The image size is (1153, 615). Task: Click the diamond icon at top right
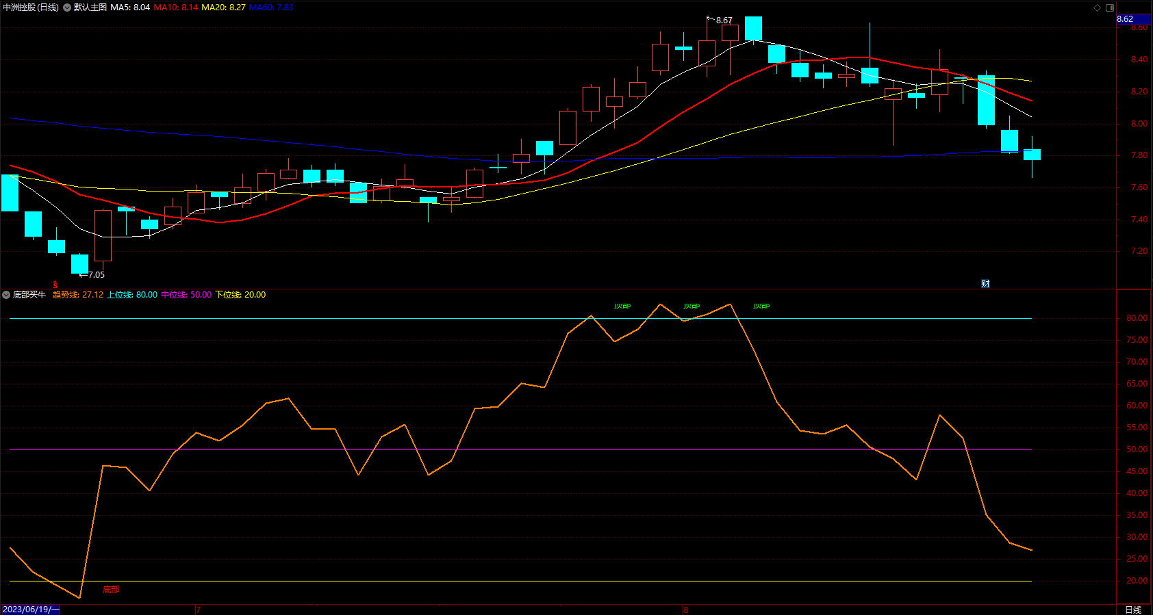pyautogui.click(x=1097, y=8)
